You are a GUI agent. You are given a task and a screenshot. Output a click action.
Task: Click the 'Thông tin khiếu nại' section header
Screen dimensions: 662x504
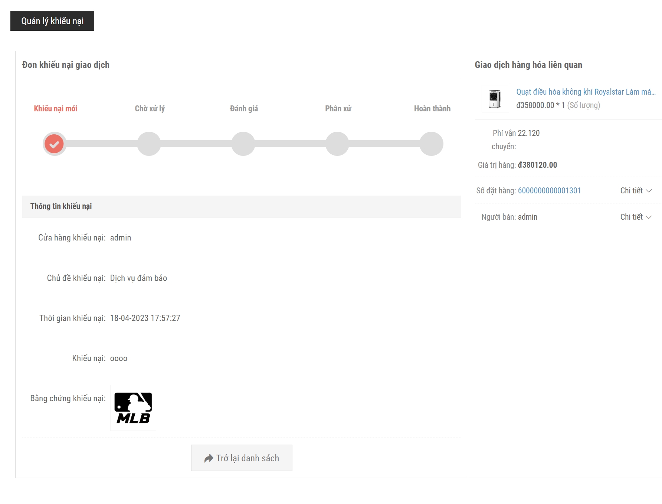tap(61, 206)
